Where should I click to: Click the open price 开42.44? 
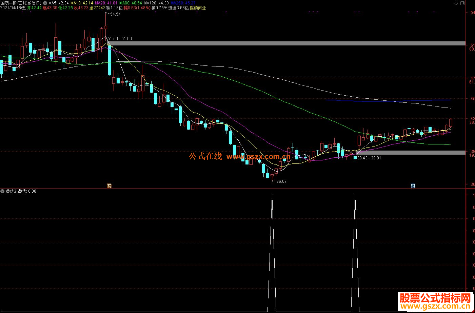point(34,8)
